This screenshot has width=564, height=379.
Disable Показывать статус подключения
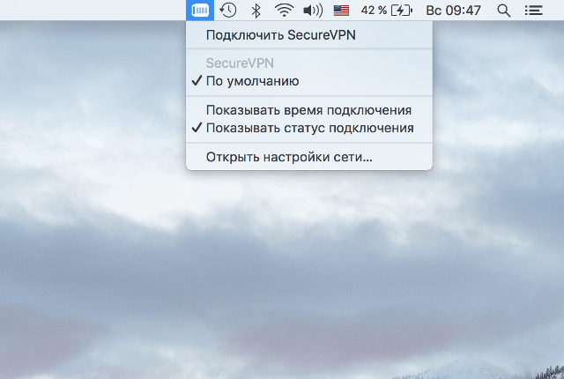[x=309, y=128]
